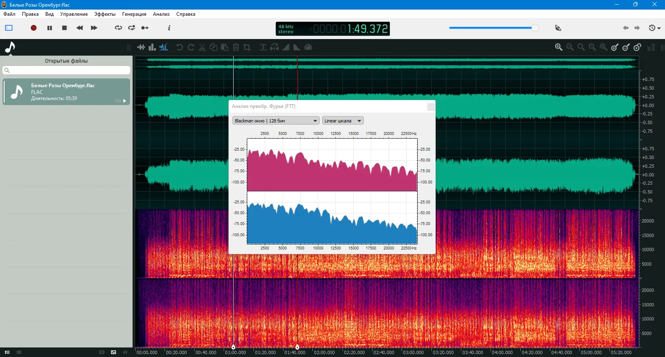Open the Эффекты menu
Screen dimensions: 665x357
[105, 14]
